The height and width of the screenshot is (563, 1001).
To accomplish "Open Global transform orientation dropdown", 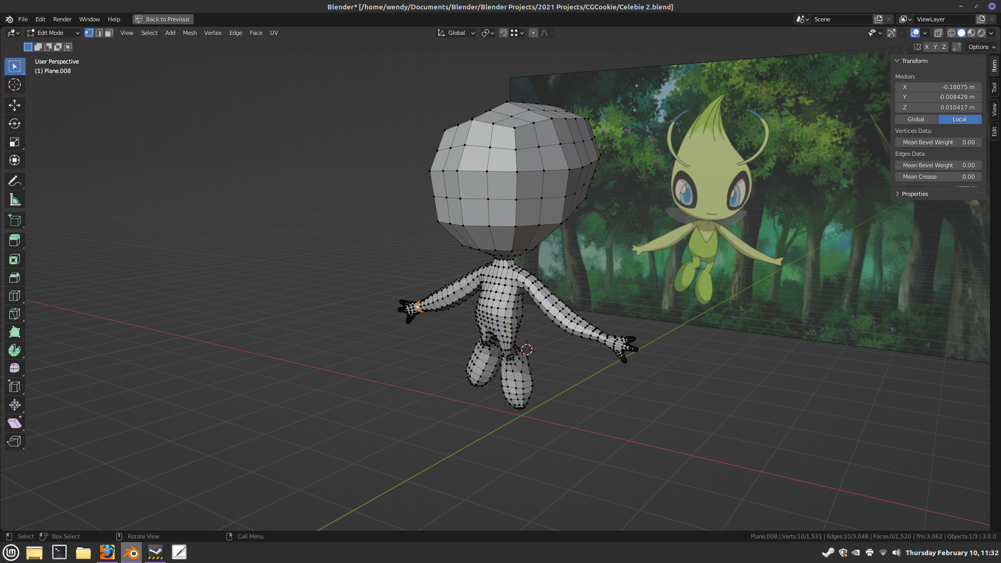I will (456, 33).
